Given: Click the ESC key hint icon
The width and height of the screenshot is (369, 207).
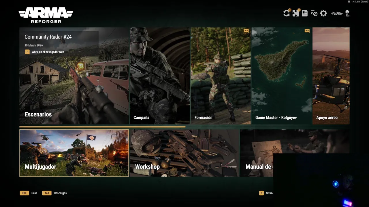Looking at the screenshot, I should click(x=25, y=193).
